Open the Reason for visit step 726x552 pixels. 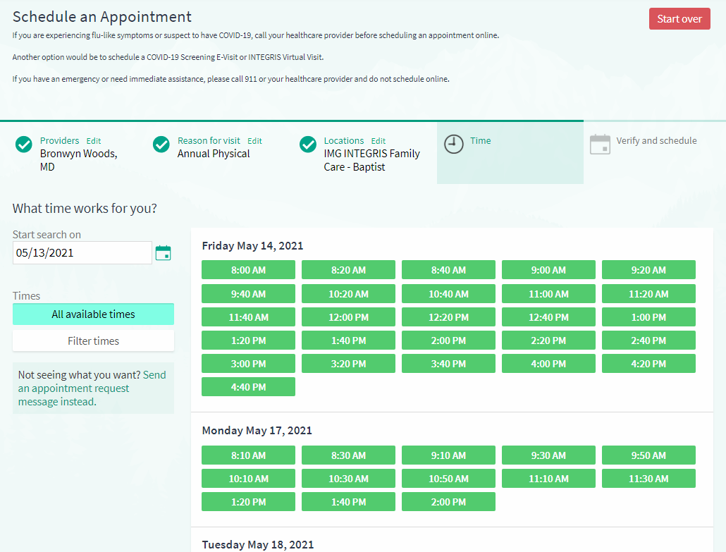click(209, 140)
